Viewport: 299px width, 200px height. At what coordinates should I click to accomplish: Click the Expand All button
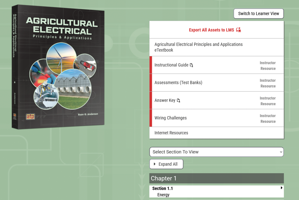pyautogui.click(x=166, y=164)
